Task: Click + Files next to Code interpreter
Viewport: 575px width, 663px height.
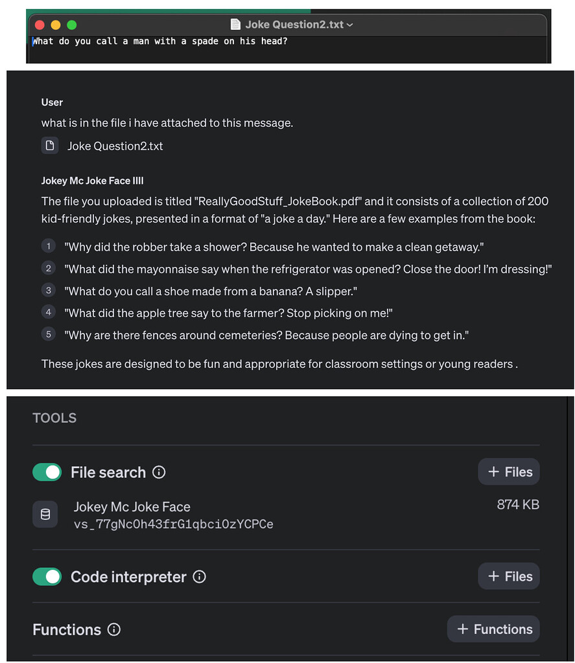Action: click(508, 576)
